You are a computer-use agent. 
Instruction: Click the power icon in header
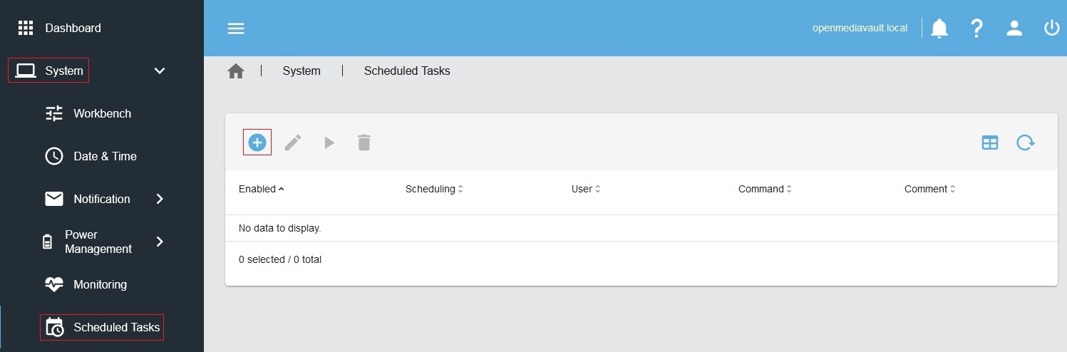point(1051,29)
